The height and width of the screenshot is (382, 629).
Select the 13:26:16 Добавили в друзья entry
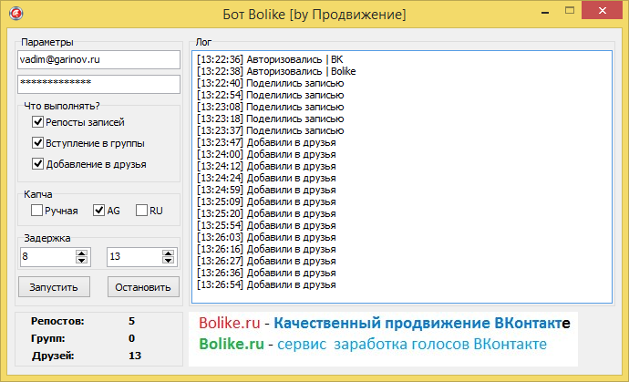point(266,249)
